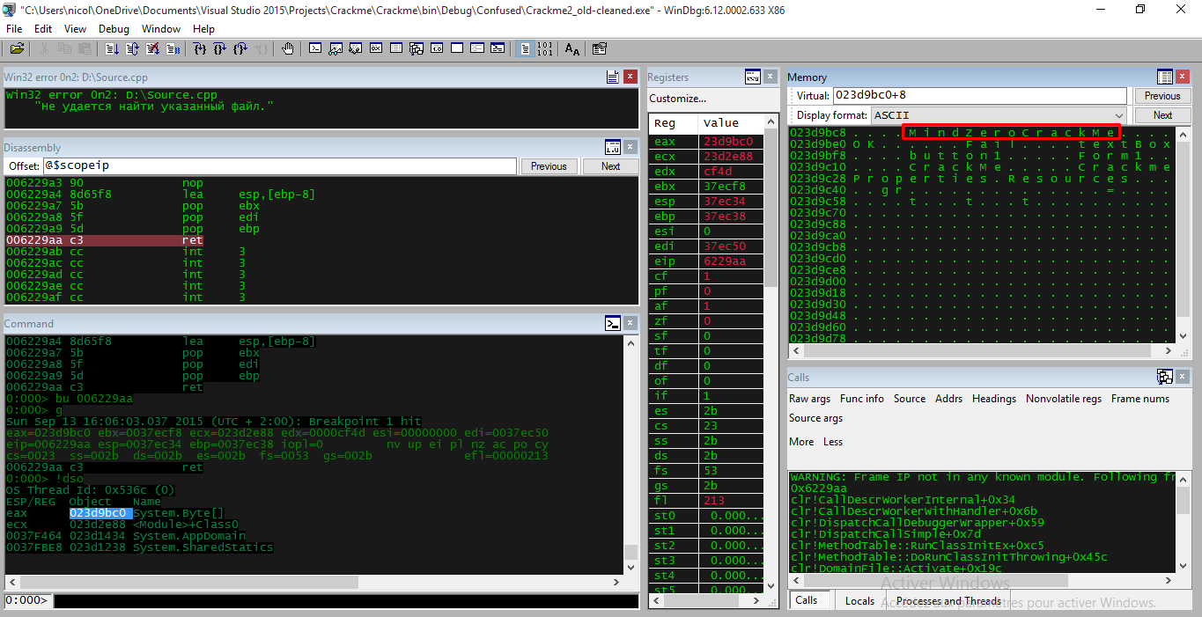This screenshot has width=1202, height=617.
Task: Click the eax register value 23d9bc0
Action: [x=728, y=141]
